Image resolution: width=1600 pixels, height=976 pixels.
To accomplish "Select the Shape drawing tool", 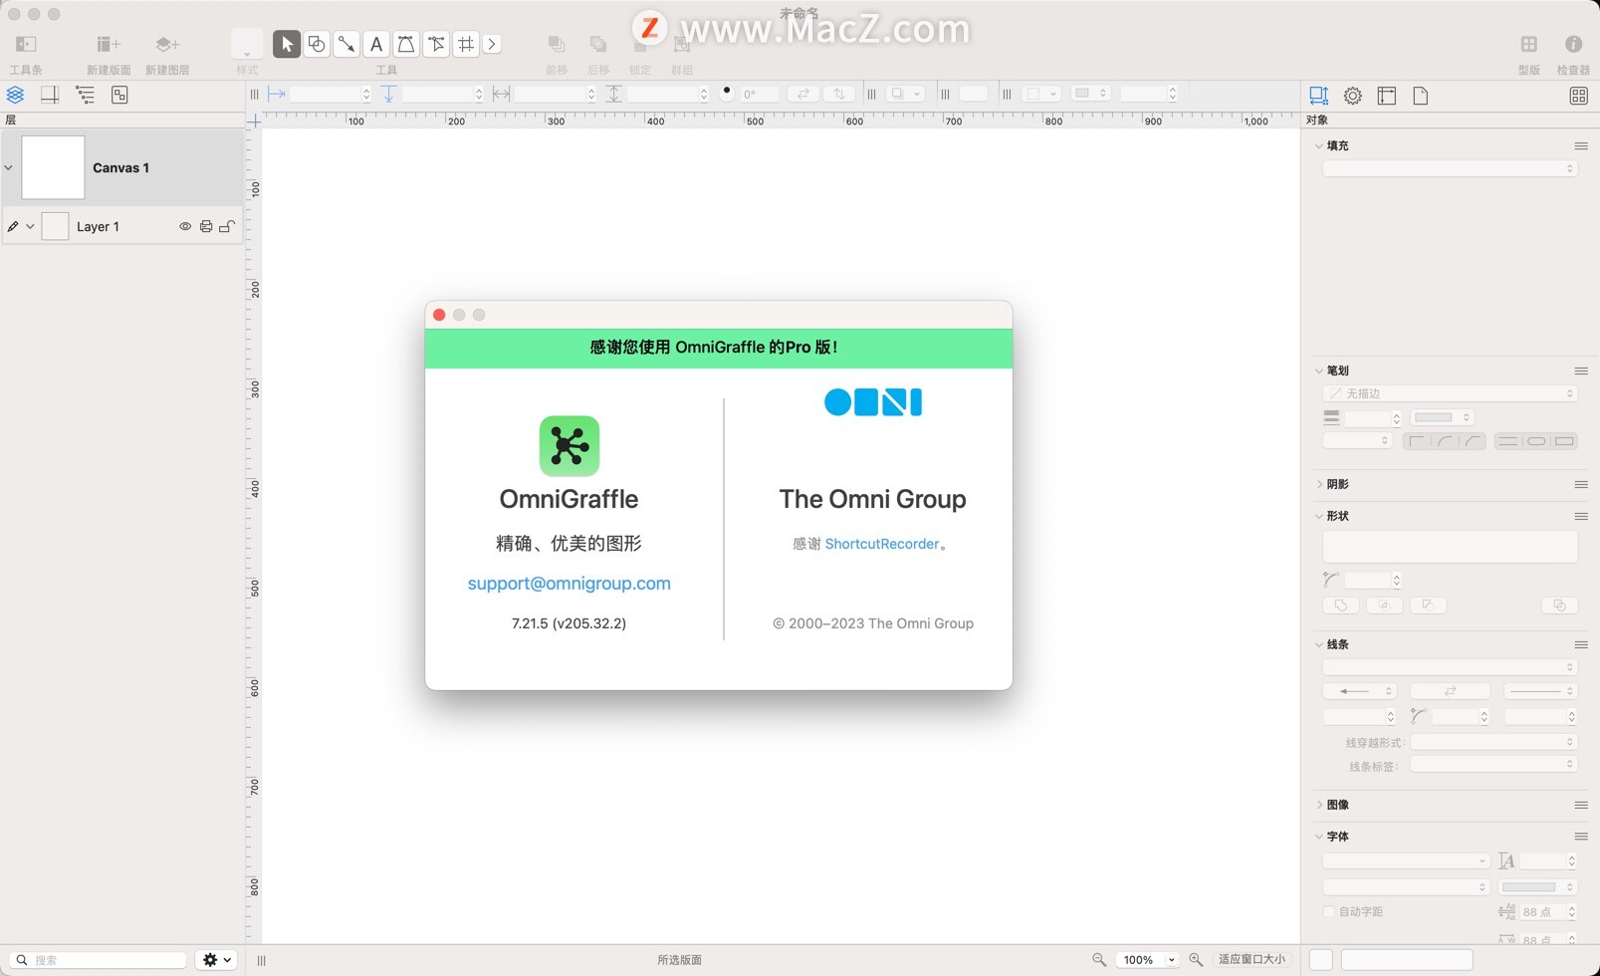I will (x=317, y=44).
